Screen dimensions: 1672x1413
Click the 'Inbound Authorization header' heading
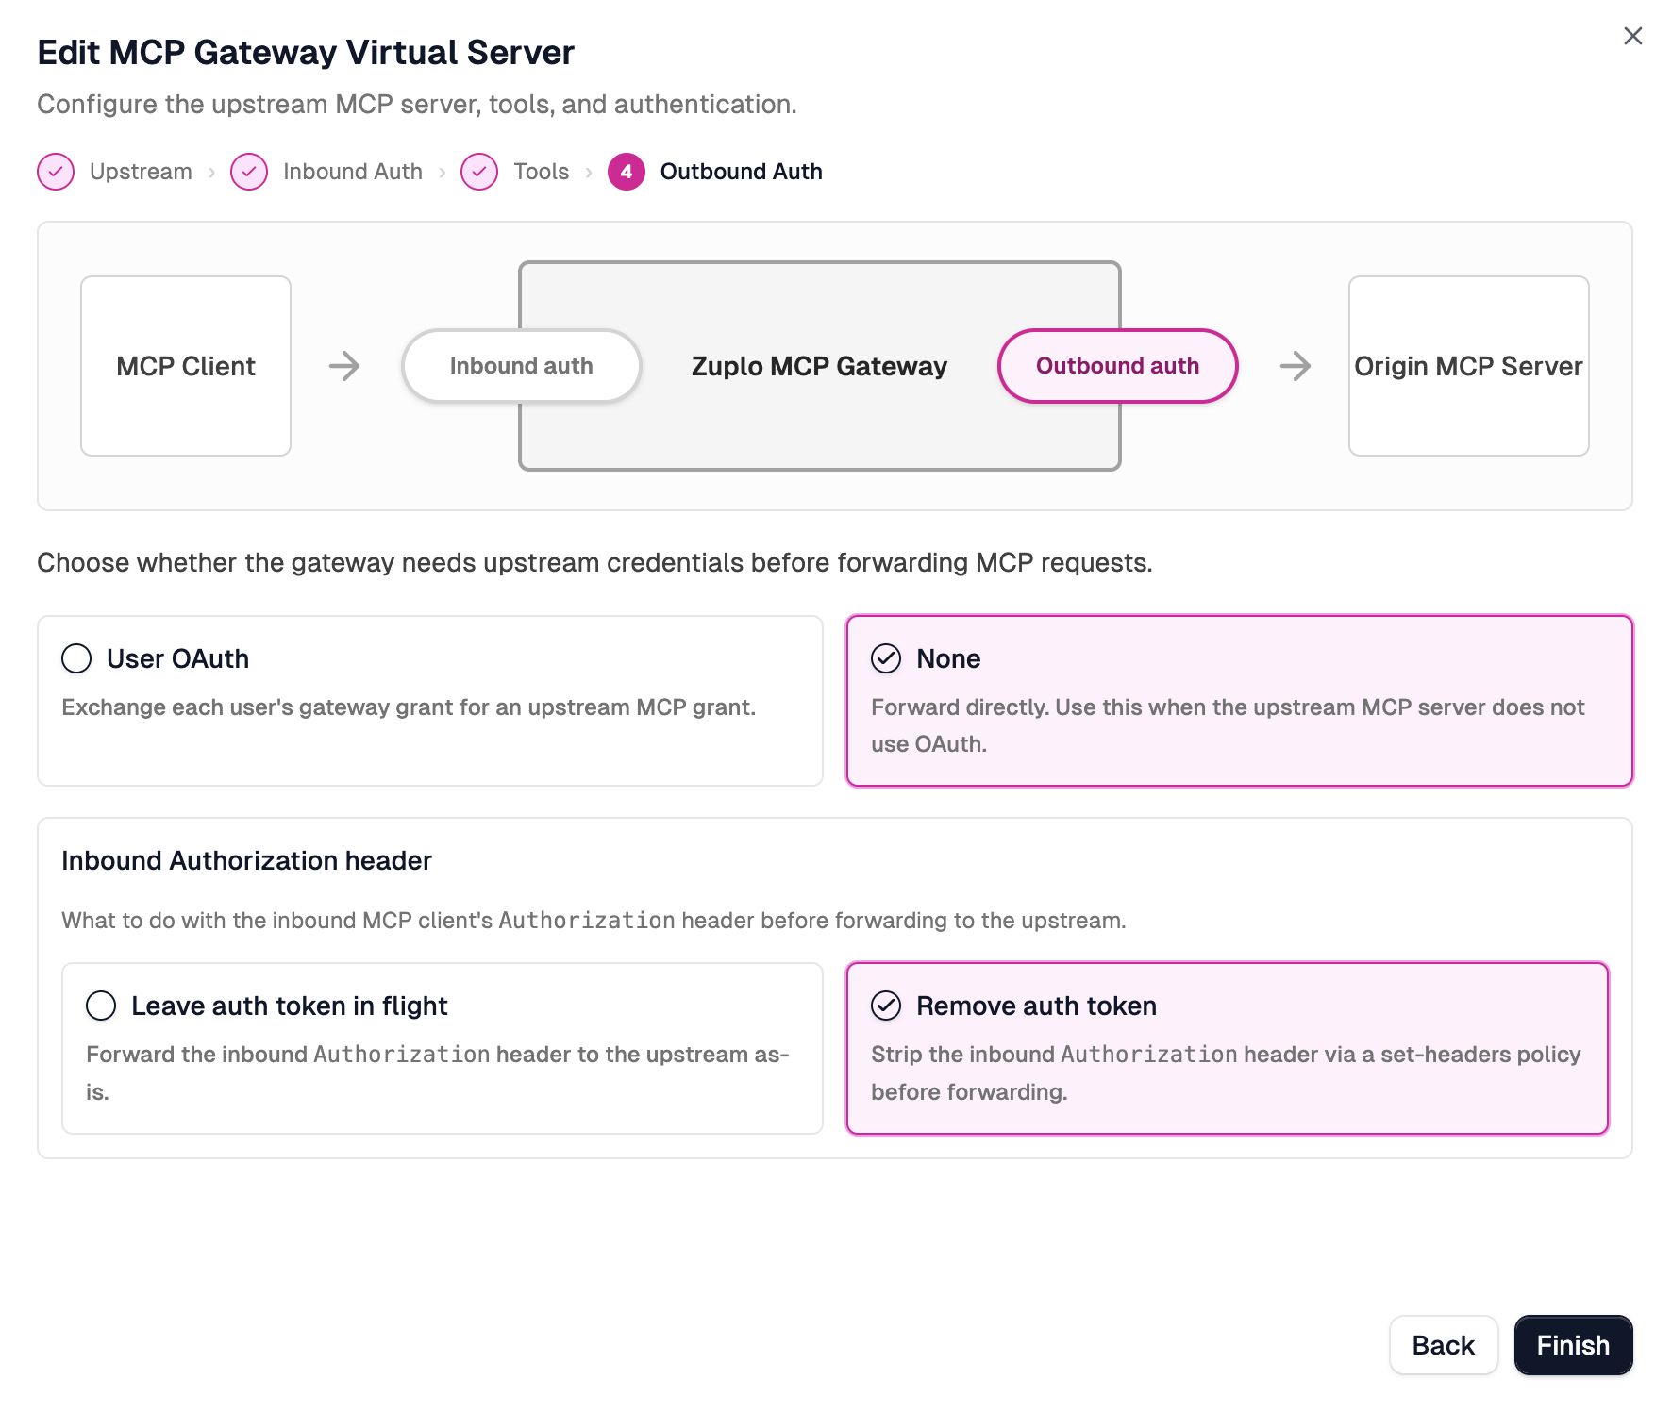(x=246, y=860)
